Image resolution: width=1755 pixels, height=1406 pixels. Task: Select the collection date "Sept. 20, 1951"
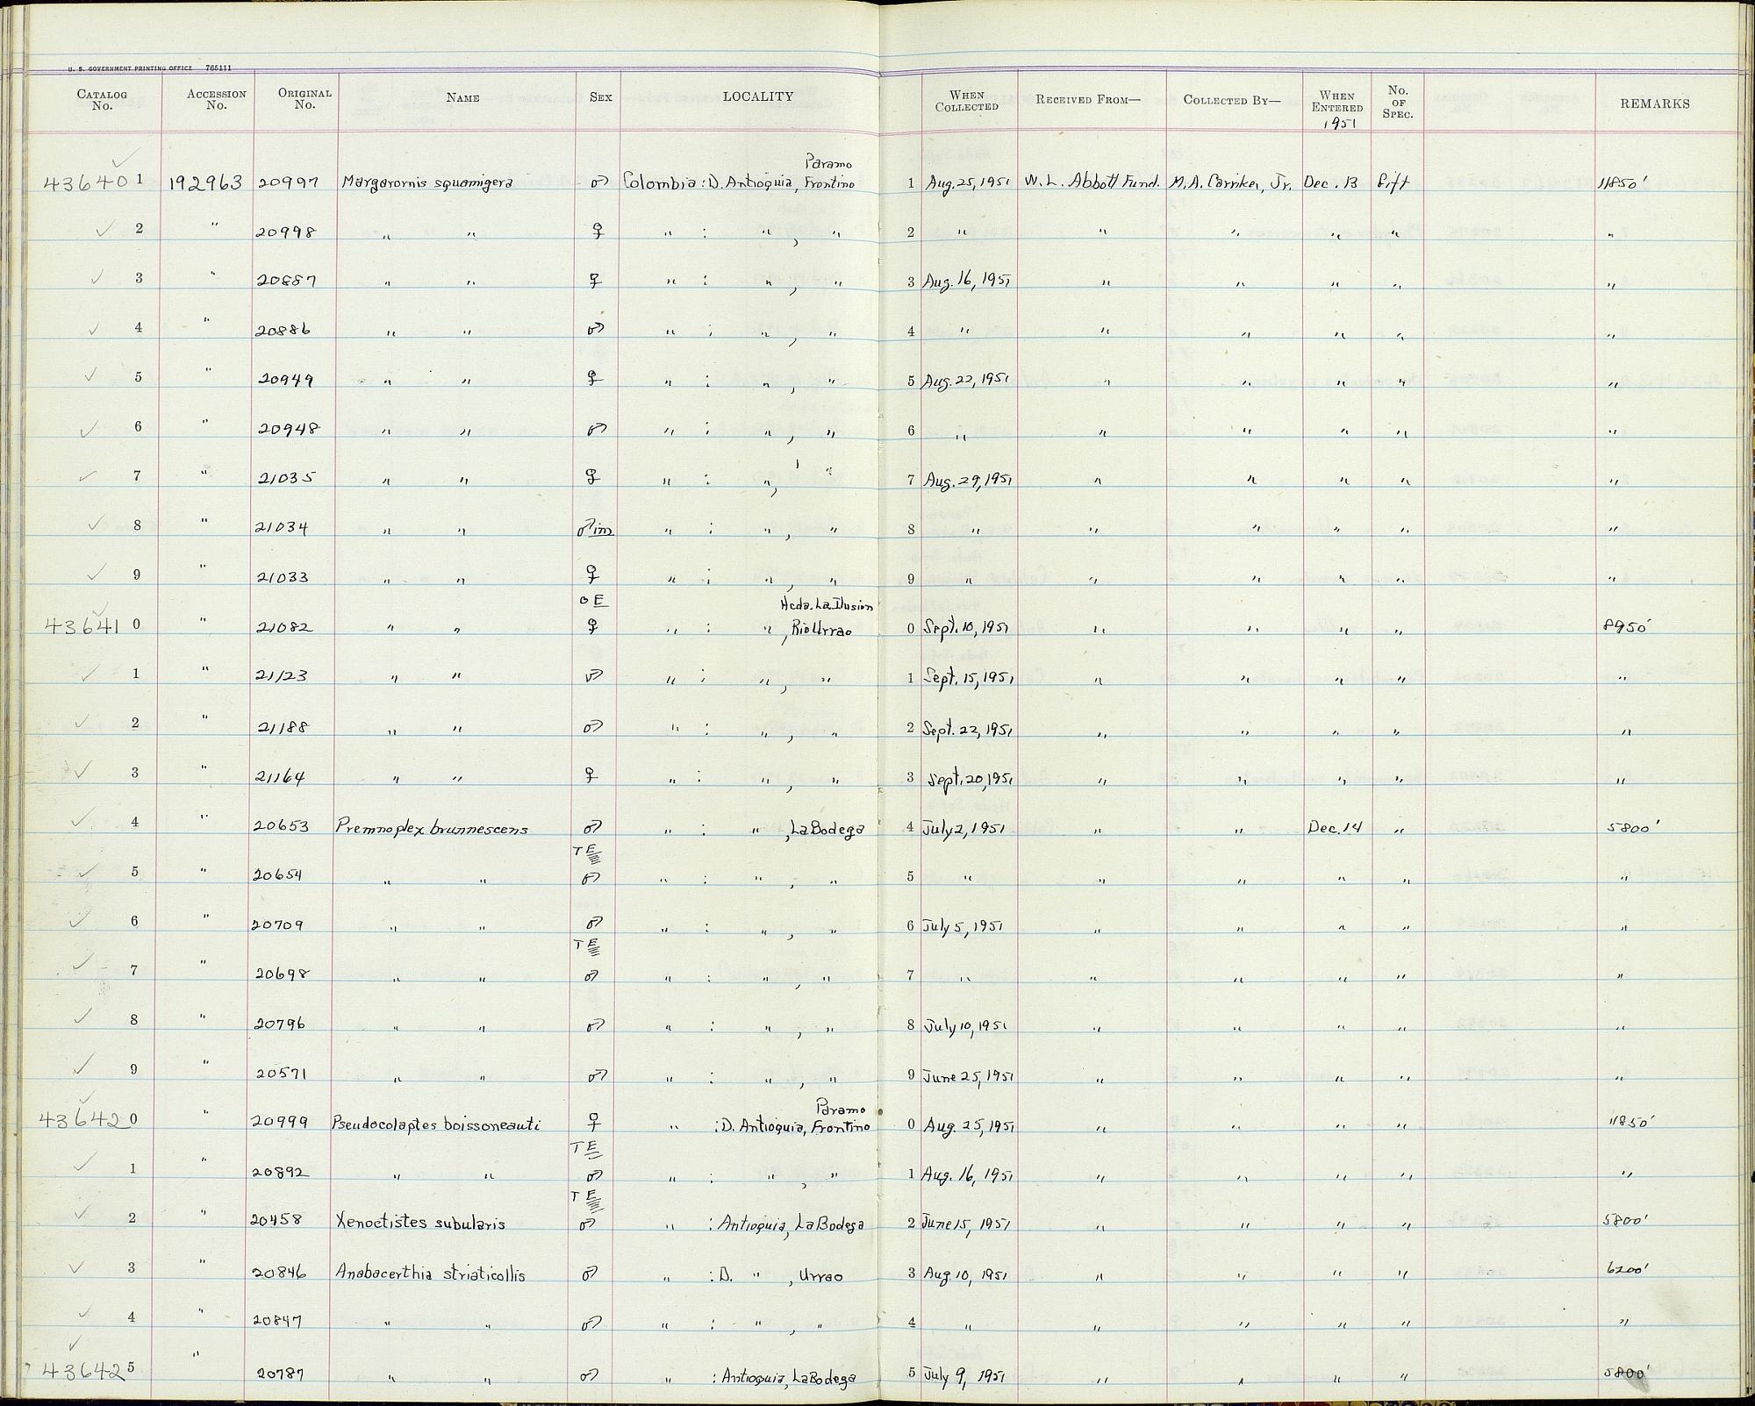(969, 778)
